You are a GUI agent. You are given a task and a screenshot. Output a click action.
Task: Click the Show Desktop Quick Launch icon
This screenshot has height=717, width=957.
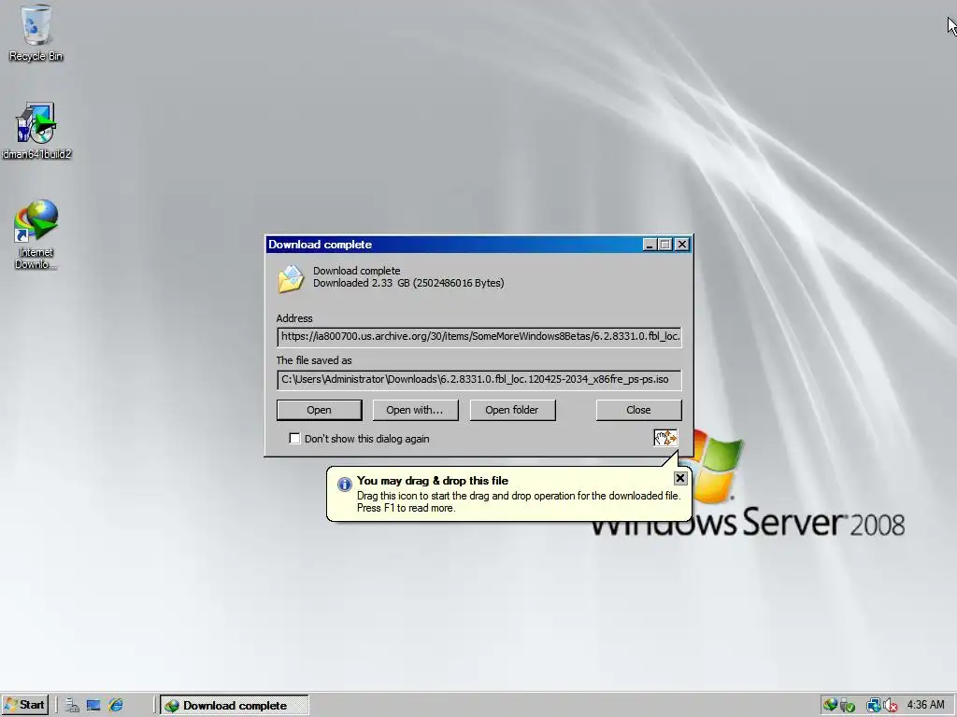pos(93,706)
